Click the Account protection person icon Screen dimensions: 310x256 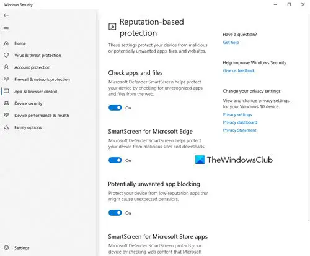[x=6, y=67]
